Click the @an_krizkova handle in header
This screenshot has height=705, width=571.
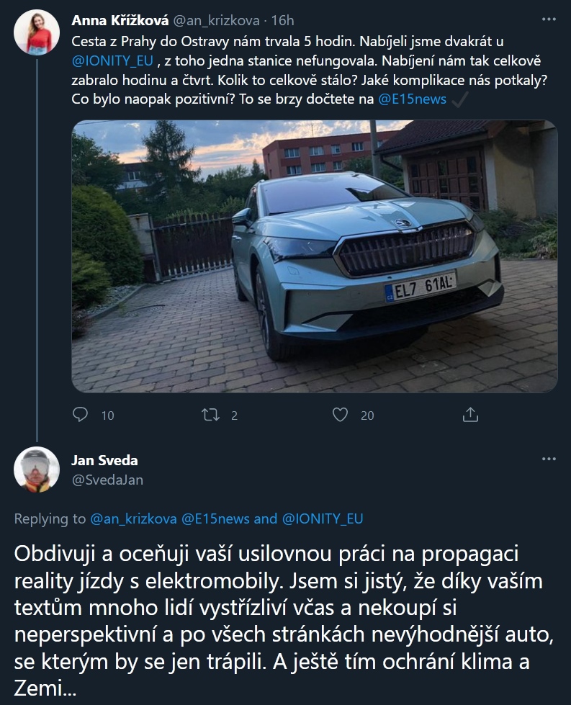click(x=215, y=21)
